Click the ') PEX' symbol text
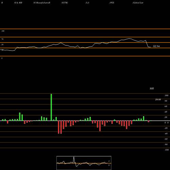This screenshot has width=170, height=170. [x=112, y=3]
